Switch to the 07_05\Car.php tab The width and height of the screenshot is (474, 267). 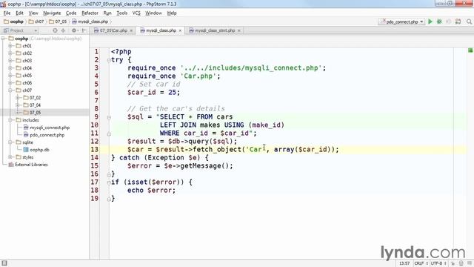(113, 30)
